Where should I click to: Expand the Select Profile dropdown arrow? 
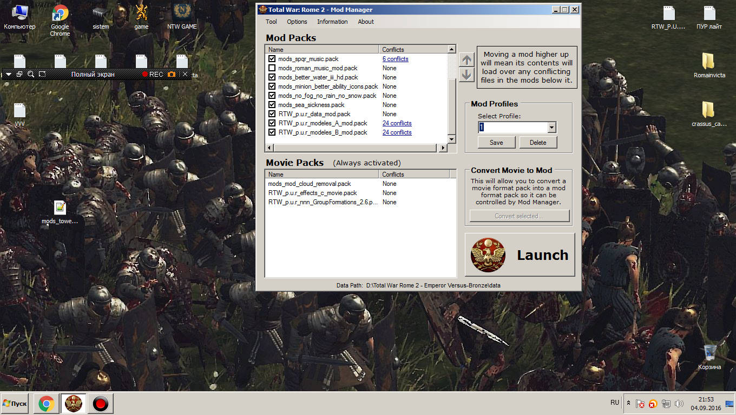pos(551,128)
